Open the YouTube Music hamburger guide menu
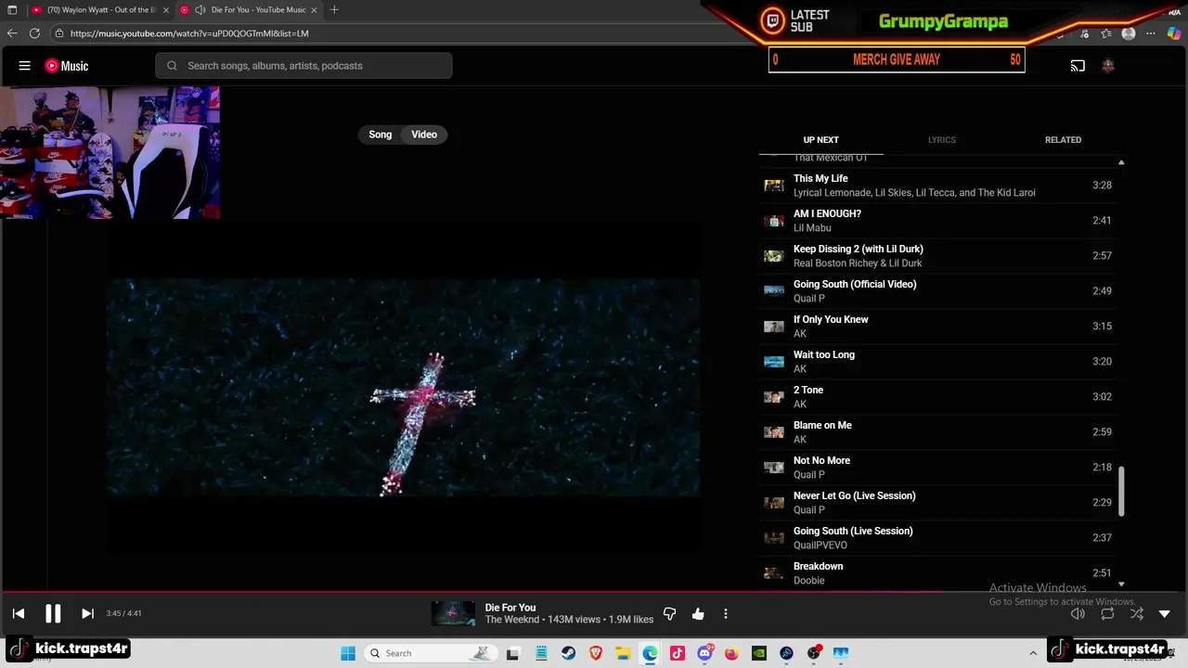 pos(25,66)
